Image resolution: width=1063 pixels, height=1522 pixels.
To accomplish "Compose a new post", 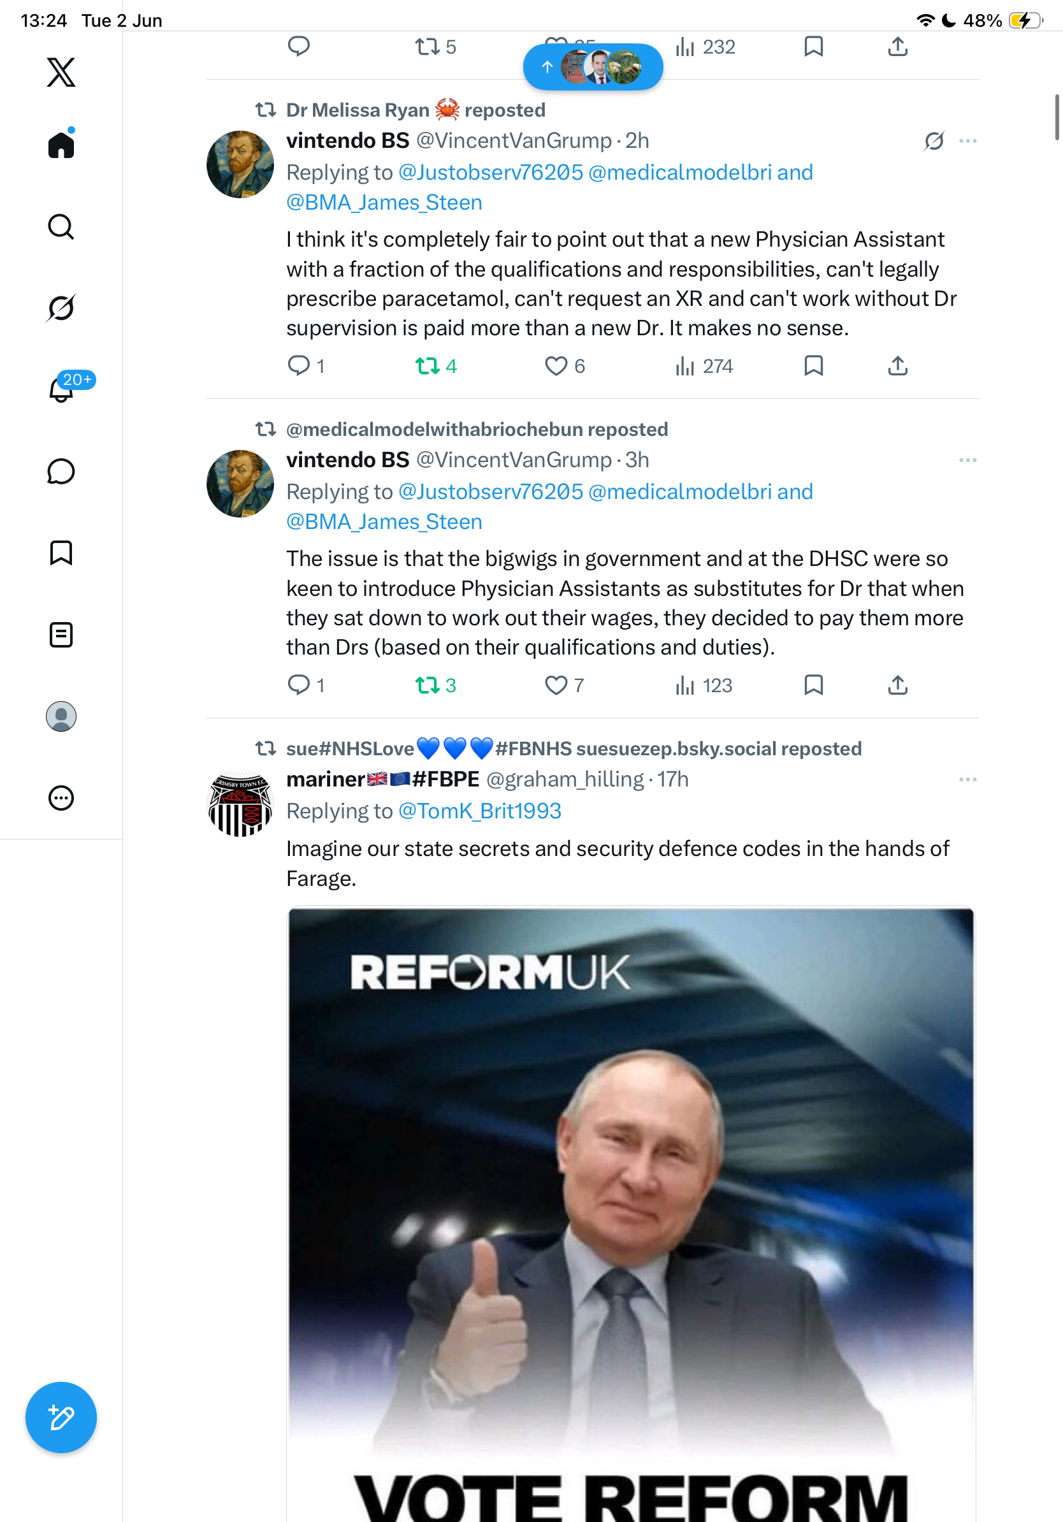I will coord(61,1417).
